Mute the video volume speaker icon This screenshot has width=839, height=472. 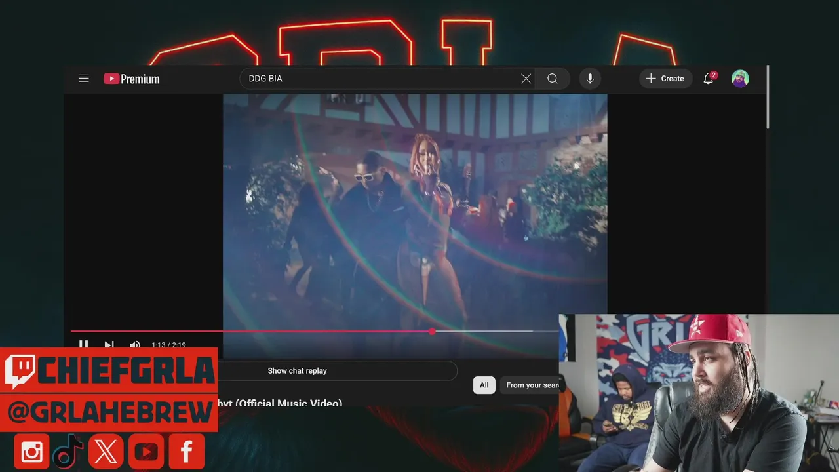(135, 345)
